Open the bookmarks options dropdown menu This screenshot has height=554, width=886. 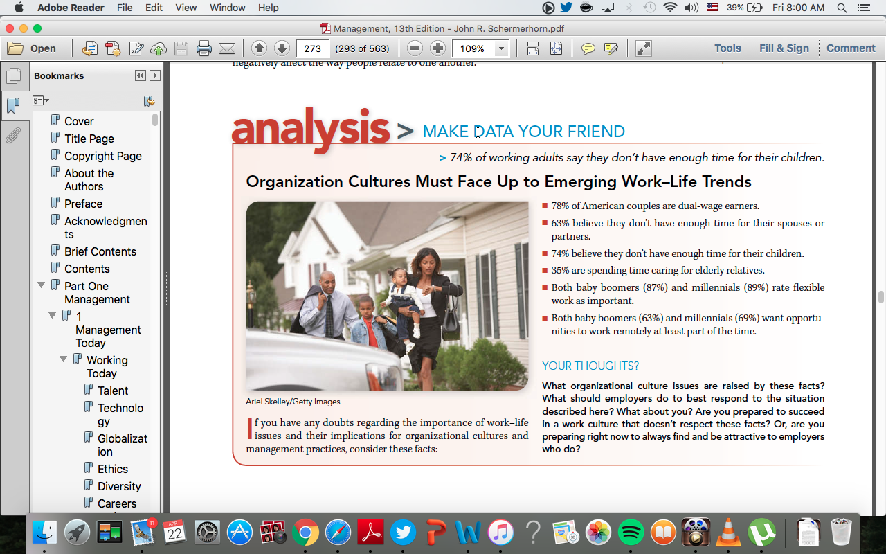click(41, 101)
